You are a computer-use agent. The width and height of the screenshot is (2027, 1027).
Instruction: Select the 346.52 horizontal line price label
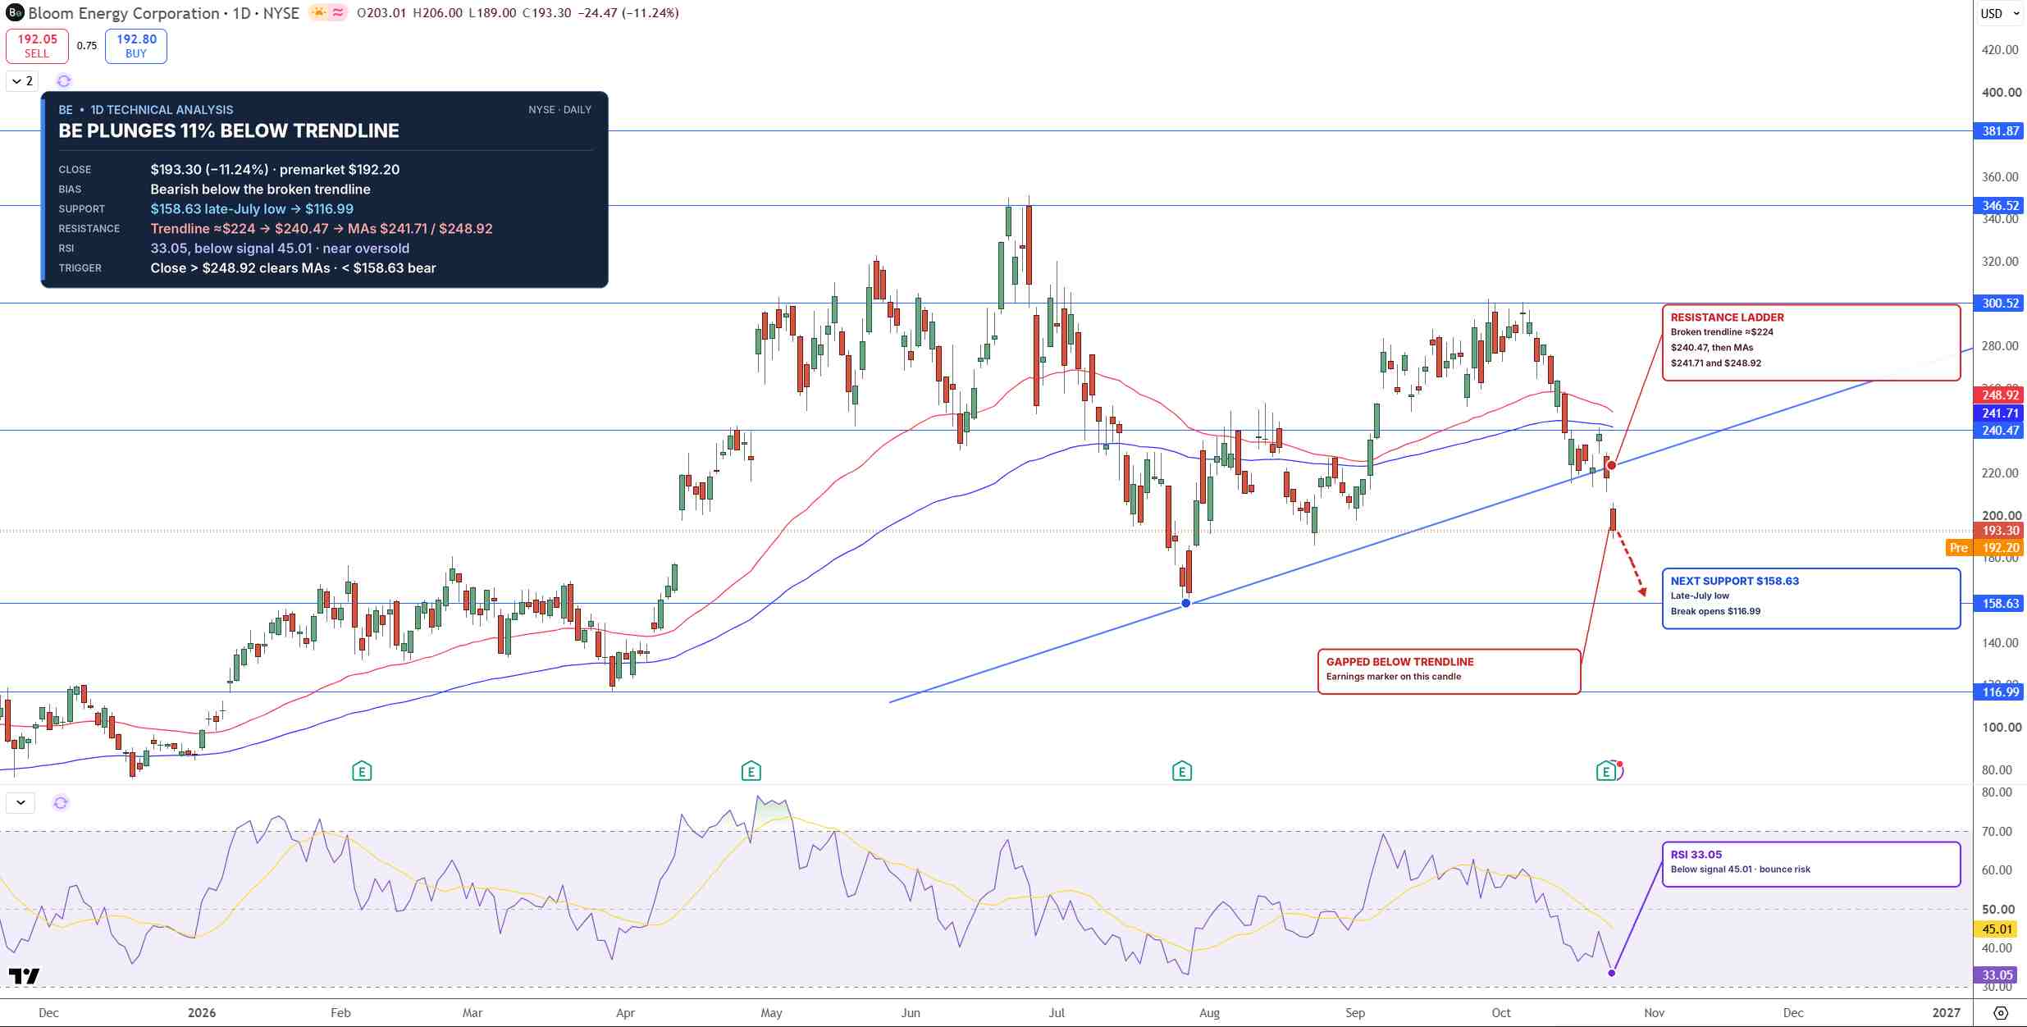pos(2000,206)
